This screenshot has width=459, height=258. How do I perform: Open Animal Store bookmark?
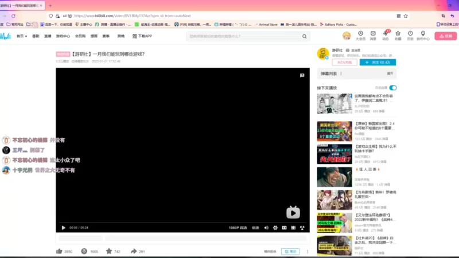click(266, 25)
